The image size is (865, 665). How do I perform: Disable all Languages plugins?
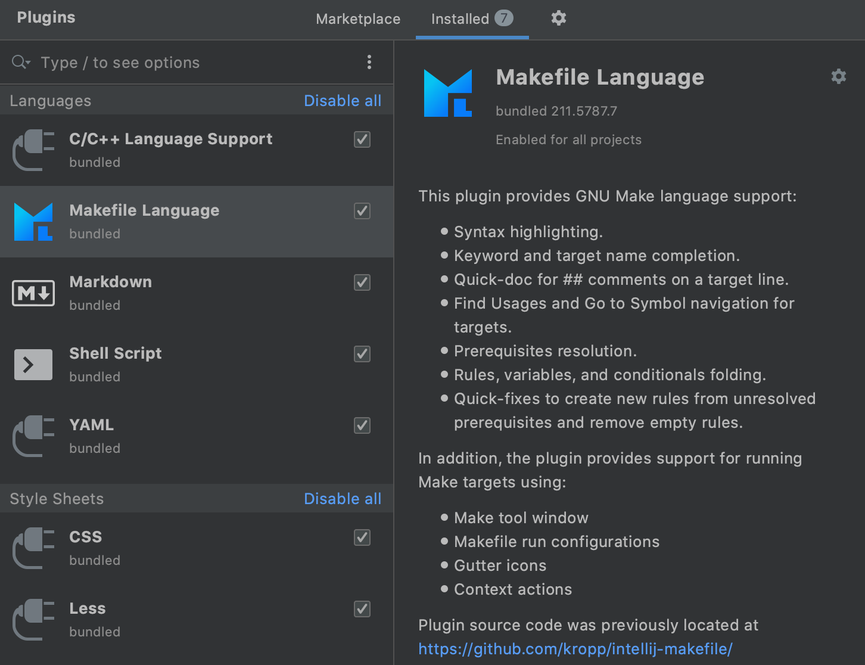coord(343,101)
